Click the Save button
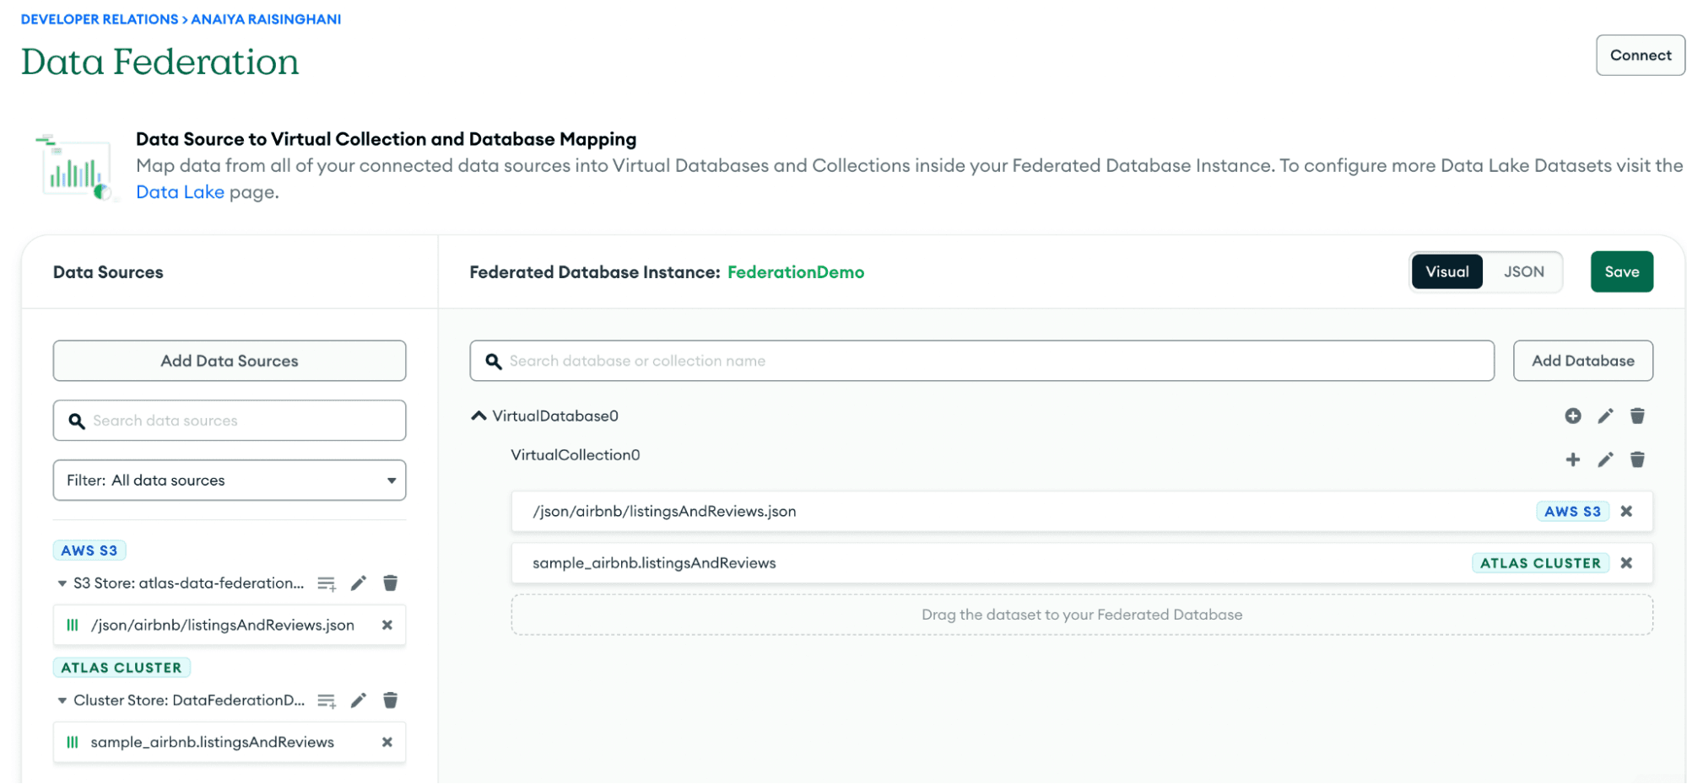This screenshot has height=784, width=1687. [1621, 271]
